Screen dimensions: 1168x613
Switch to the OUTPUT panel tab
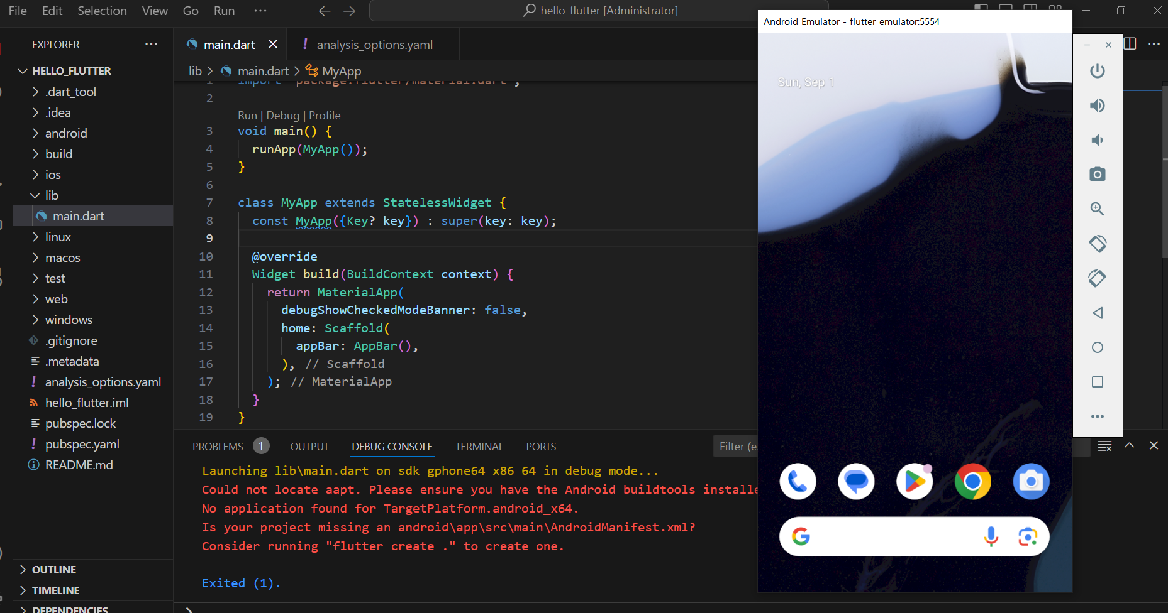point(309,447)
